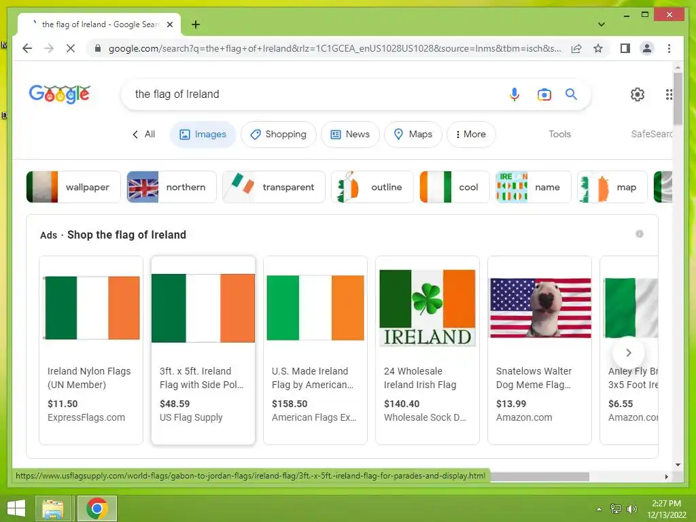Open Google apps grid
Image resolution: width=696 pixels, height=522 pixels.
(x=669, y=94)
